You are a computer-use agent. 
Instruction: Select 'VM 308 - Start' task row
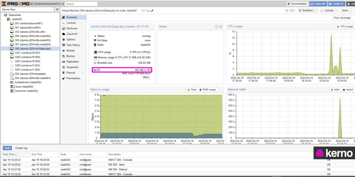tap(177, 165)
